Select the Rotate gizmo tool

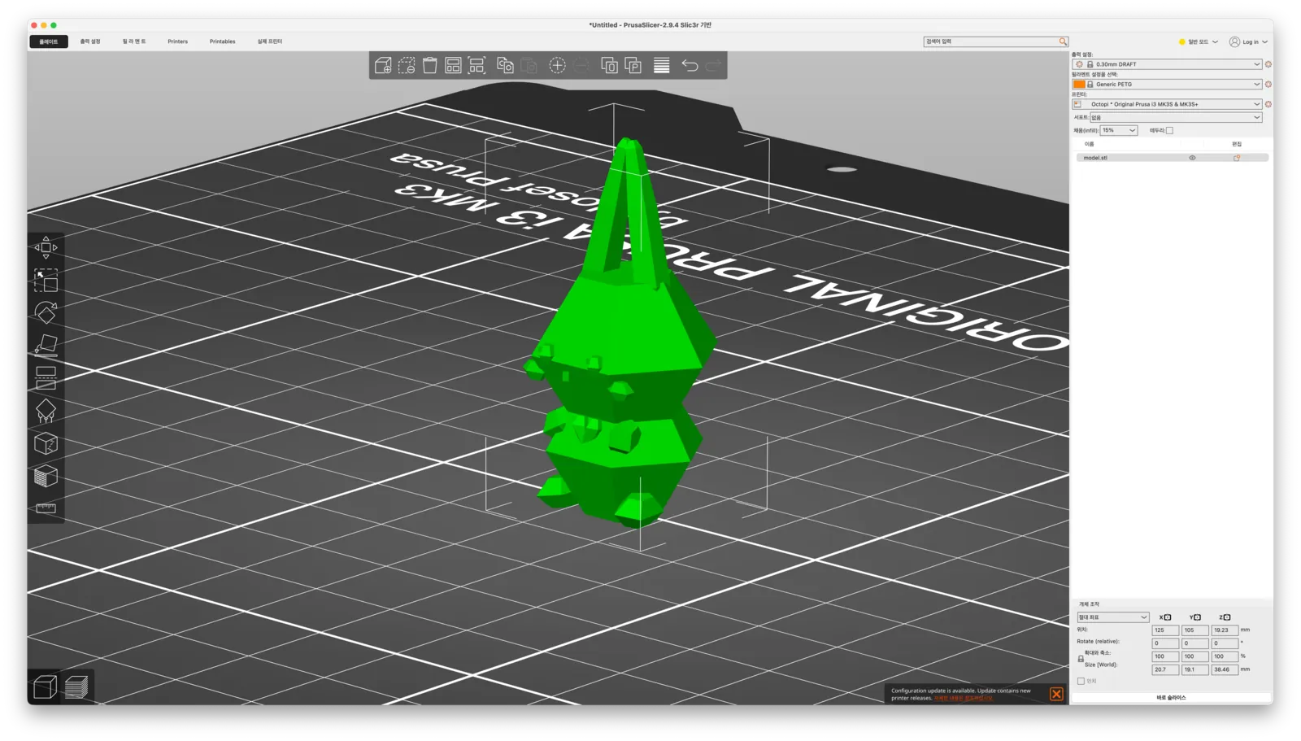46,313
